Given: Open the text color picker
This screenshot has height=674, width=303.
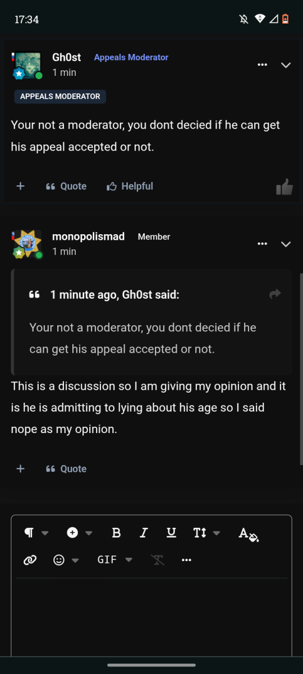Looking at the screenshot, I should click(248, 534).
